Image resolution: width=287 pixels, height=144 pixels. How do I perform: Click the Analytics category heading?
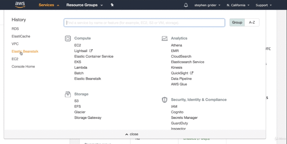pos(179,38)
